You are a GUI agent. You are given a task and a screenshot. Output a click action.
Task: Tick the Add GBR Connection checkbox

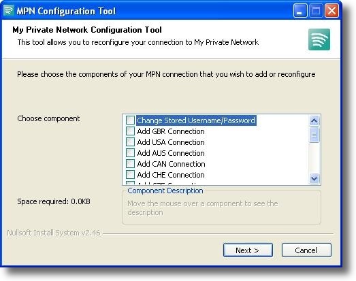click(x=130, y=131)
